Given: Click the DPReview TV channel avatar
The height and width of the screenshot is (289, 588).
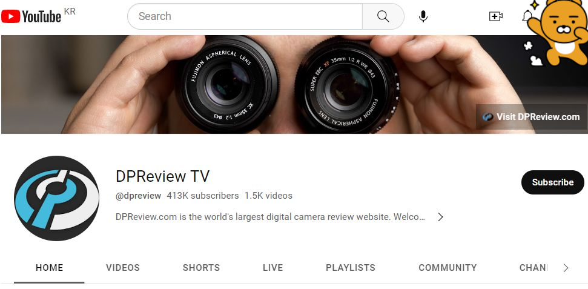Looking at the screenshot, I should click(57, 198).
